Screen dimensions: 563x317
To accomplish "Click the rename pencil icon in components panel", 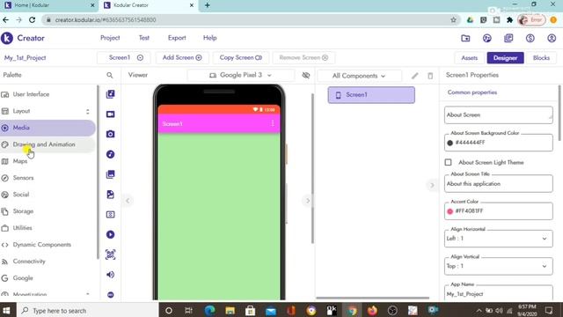I will click(x=414, y=76).
